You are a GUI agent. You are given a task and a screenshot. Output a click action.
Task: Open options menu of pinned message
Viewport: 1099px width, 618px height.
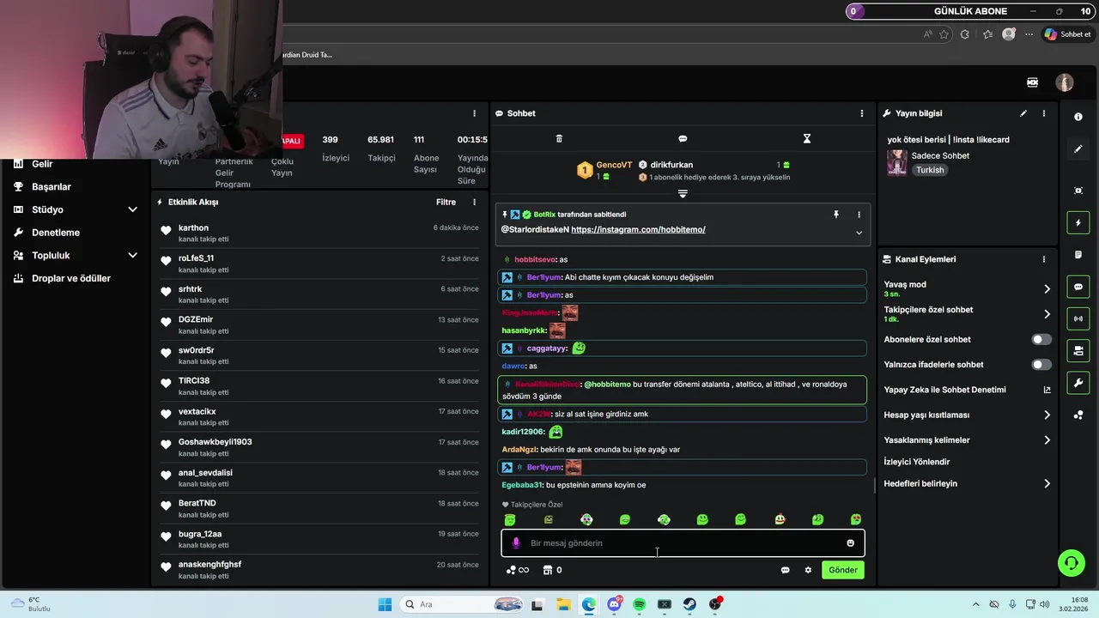[x=859, y=215]
